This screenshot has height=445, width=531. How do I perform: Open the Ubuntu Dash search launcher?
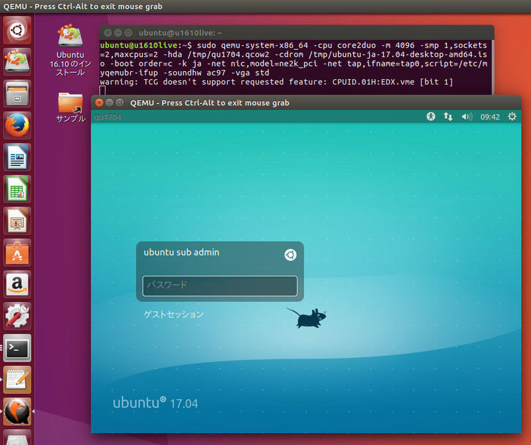coord(17,30)
